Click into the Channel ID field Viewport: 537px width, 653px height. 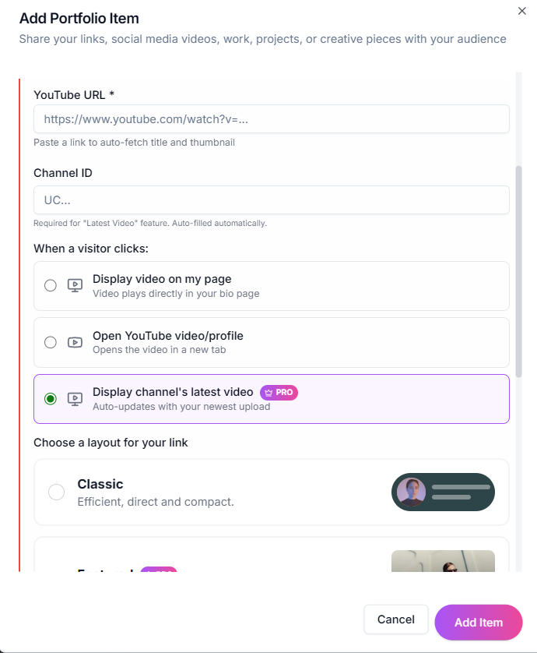click(x=271, y=200)
